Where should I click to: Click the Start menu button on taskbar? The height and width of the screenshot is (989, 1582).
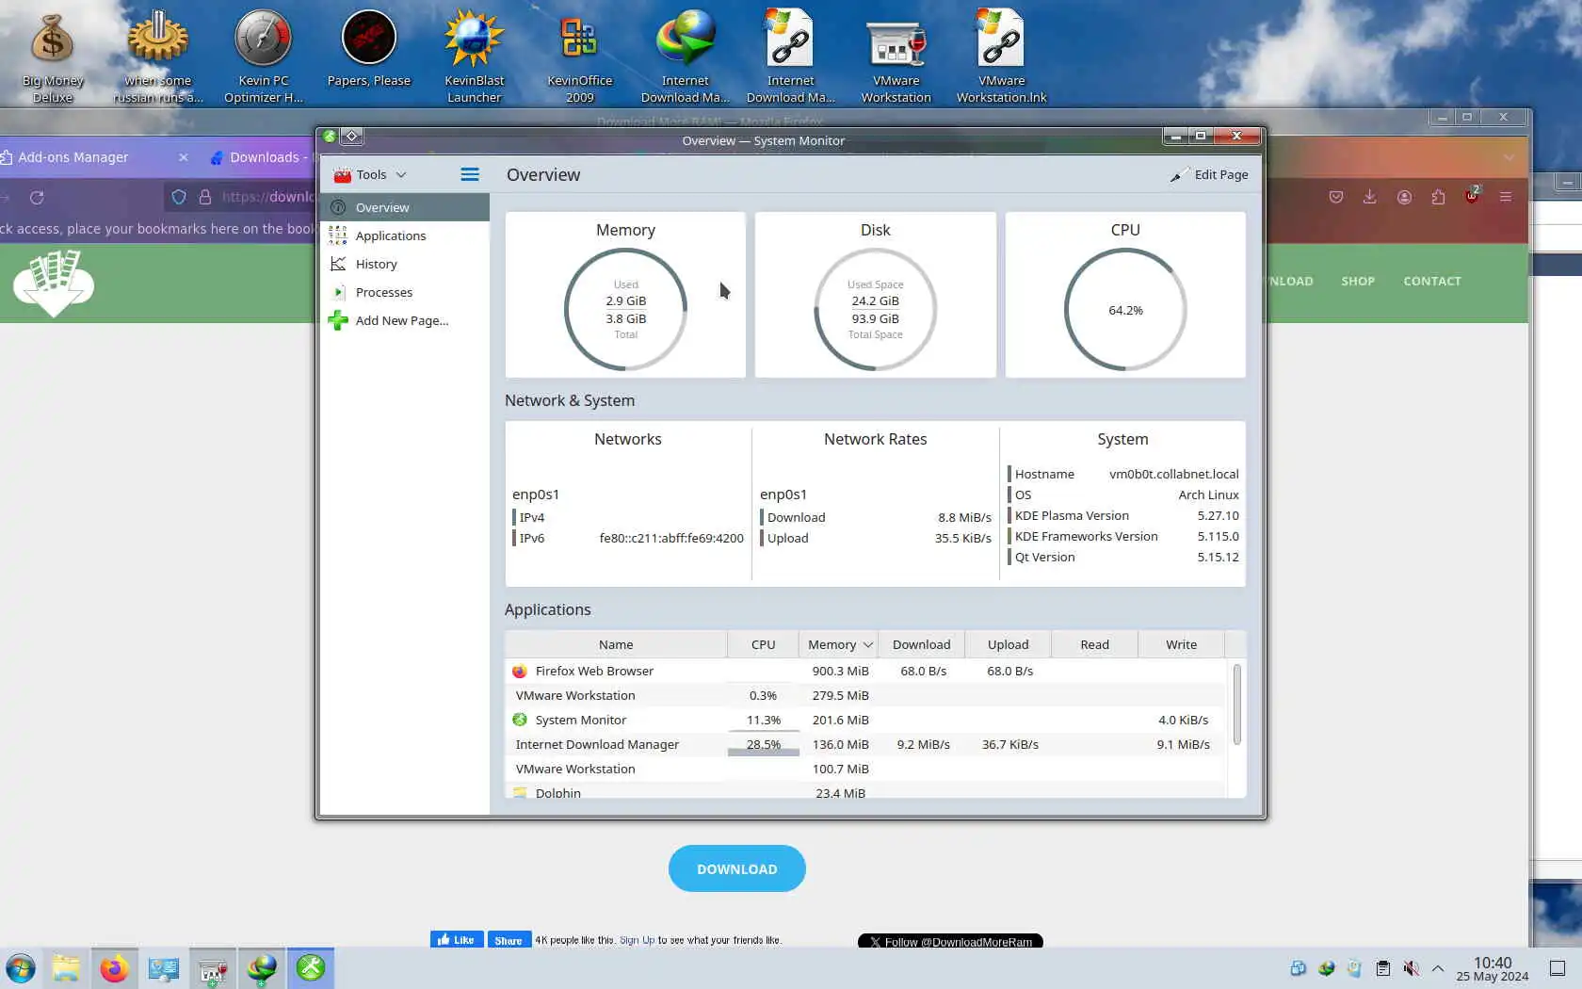tap(21, 968)
